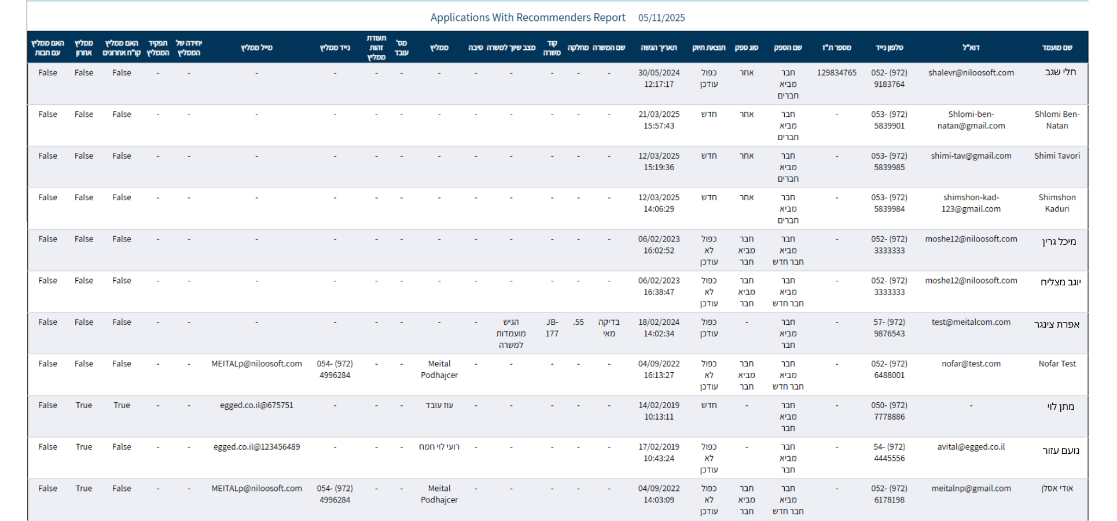The height and width of the screenshot is (521, 1117).
Task: Select the מייל ממליץ column header
Action: click(x=256, y=47)
